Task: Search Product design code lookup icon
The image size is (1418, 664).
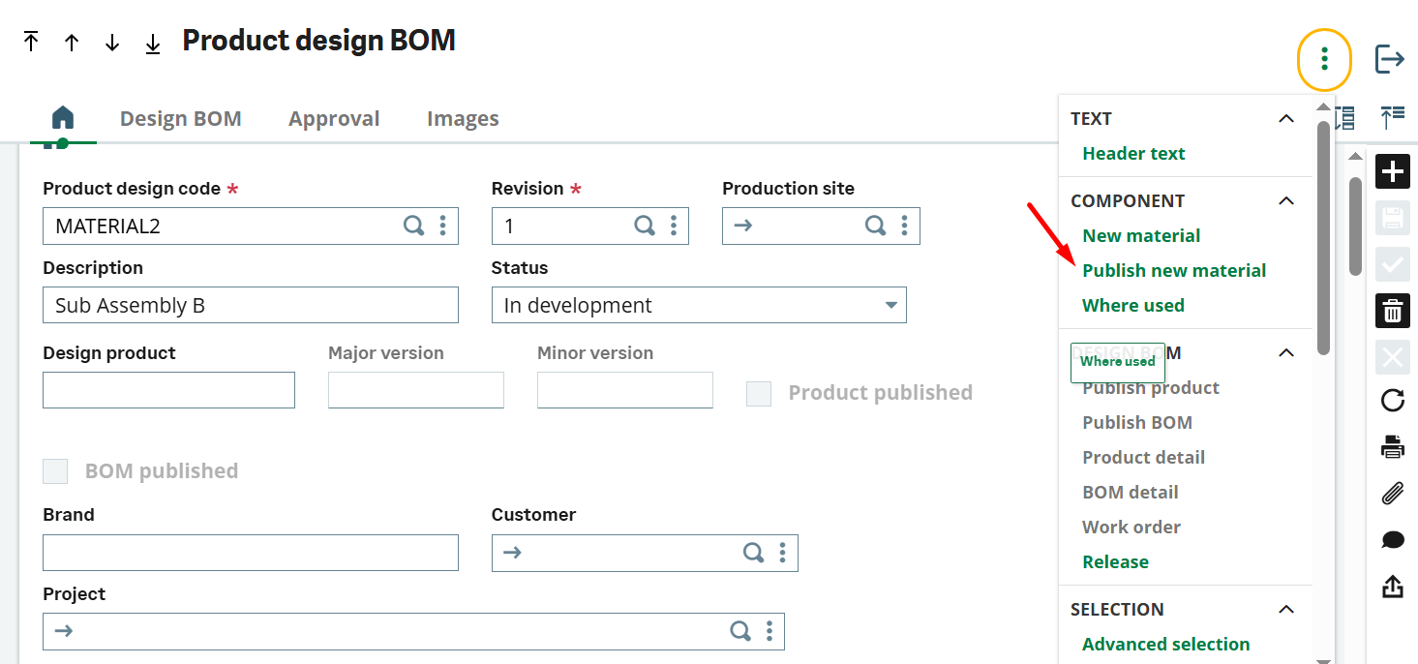Action: tap(413, 226)
